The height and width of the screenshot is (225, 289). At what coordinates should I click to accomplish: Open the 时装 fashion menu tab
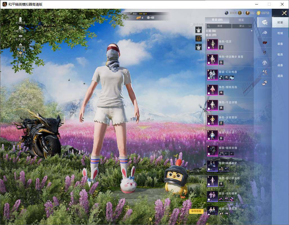pos(280,22)
